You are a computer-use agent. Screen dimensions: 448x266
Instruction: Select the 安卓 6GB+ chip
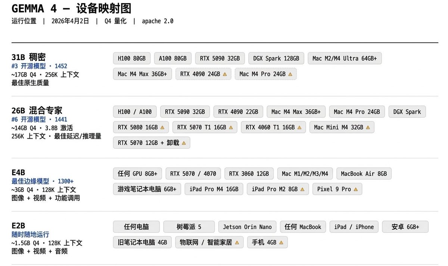(405, 227)
